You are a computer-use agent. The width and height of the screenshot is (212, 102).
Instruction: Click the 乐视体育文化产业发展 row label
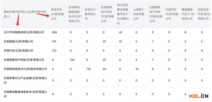tap(25, 80)
